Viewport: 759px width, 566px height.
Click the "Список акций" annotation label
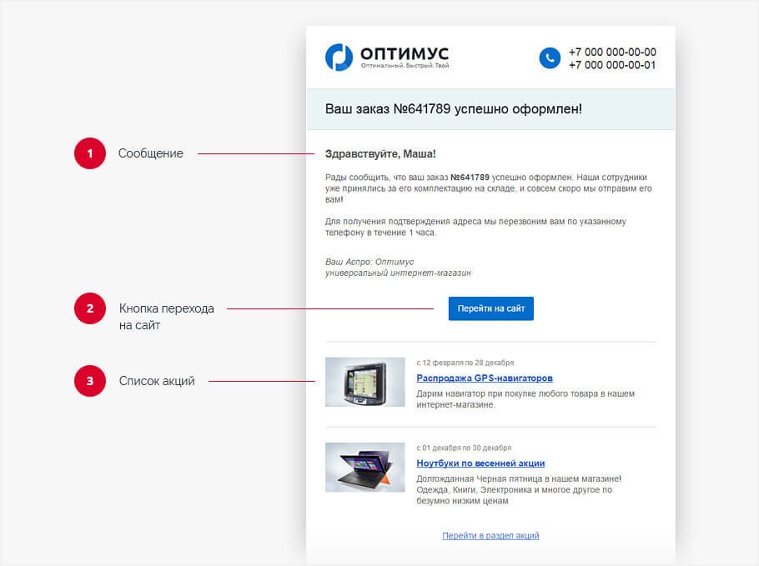(156, 381)
